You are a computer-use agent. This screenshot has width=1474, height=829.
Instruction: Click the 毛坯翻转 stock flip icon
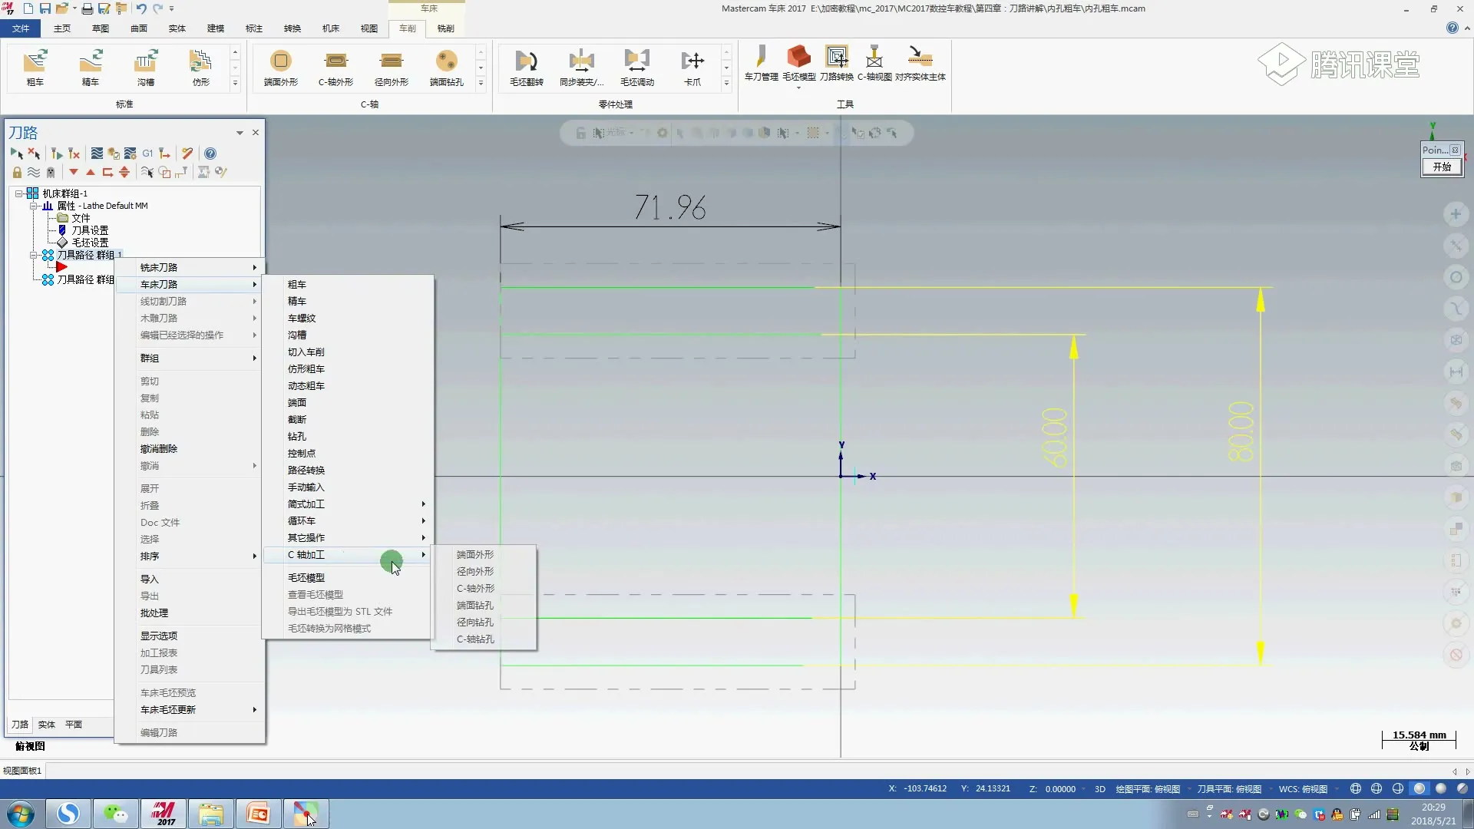pyautogui.click(x=526, y=61)
